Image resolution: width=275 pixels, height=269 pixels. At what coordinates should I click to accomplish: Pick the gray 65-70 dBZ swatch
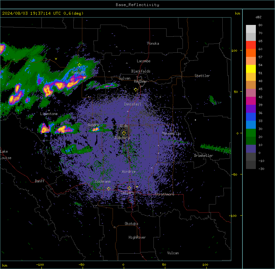(x=251, y=37)
